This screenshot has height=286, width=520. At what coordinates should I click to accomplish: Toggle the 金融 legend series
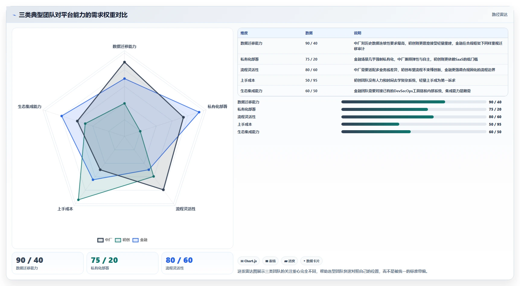click(140, 240)
